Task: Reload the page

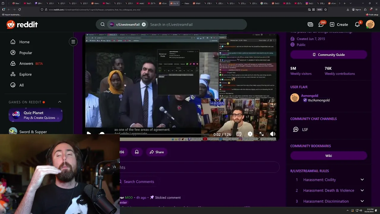Action: click(20, 10)
